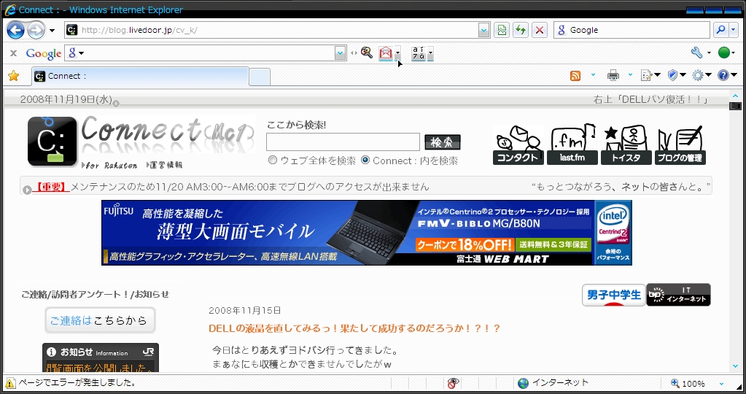The height and width of the screenshot is (394, 746).
Task: Open the Help question mark menu
Action: click(x=727, y=75)
